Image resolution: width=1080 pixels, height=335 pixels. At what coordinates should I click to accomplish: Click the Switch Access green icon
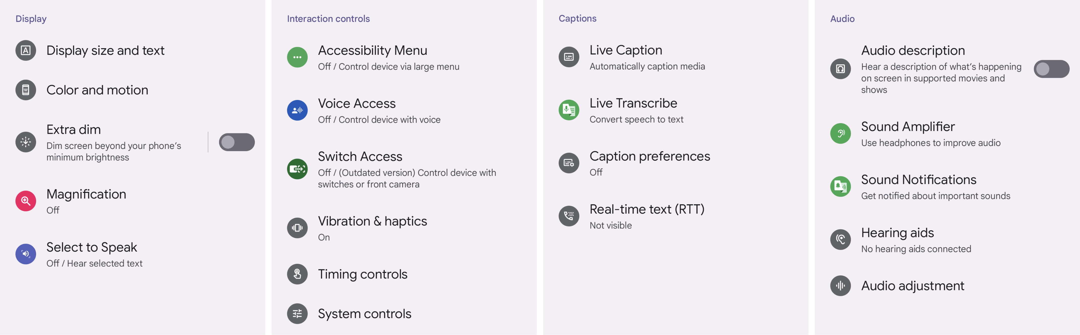pos(297,169)
